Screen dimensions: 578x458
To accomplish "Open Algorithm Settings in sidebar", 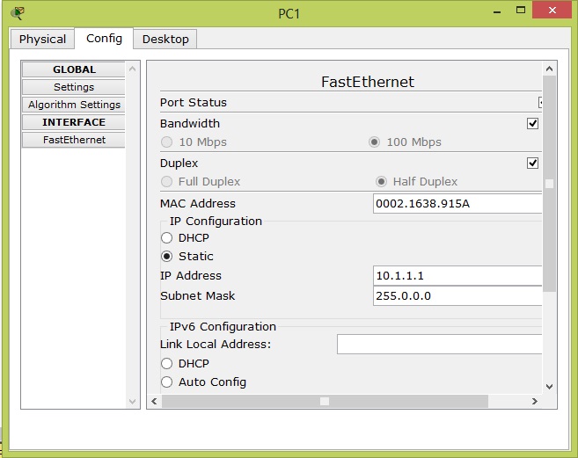I will tap(74, 105).
